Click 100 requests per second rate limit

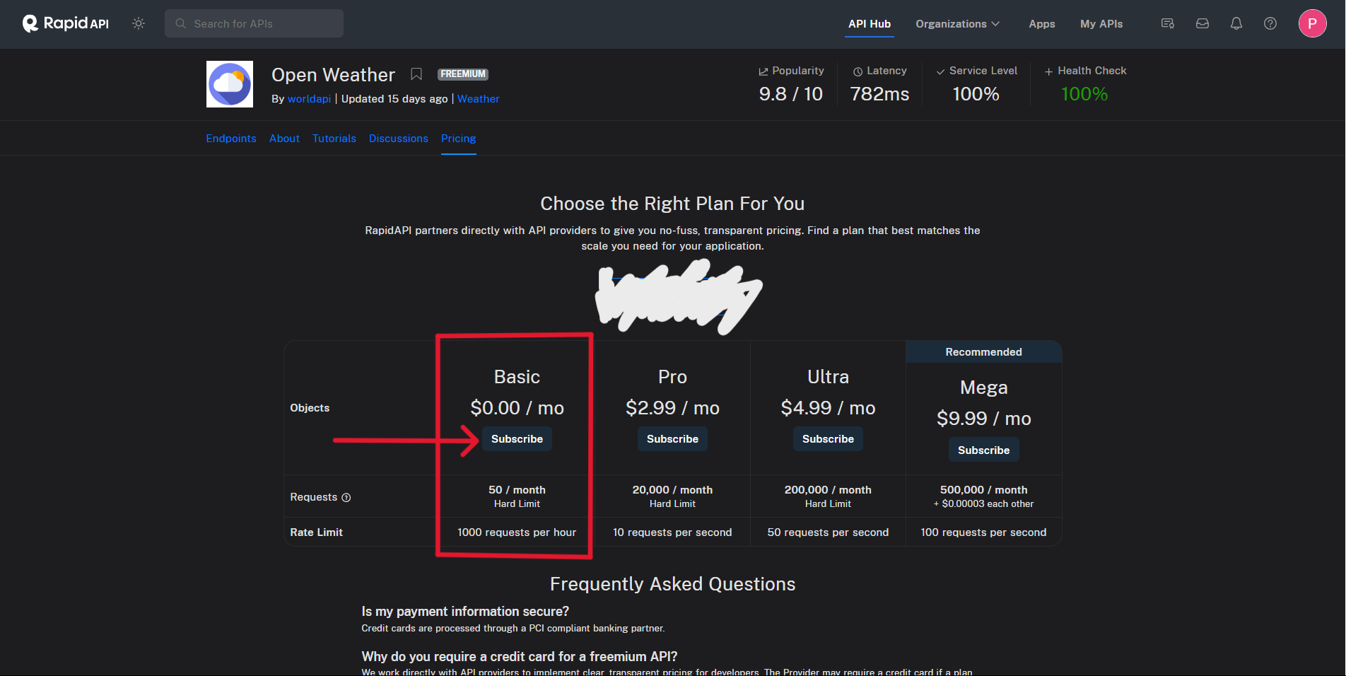983,532
